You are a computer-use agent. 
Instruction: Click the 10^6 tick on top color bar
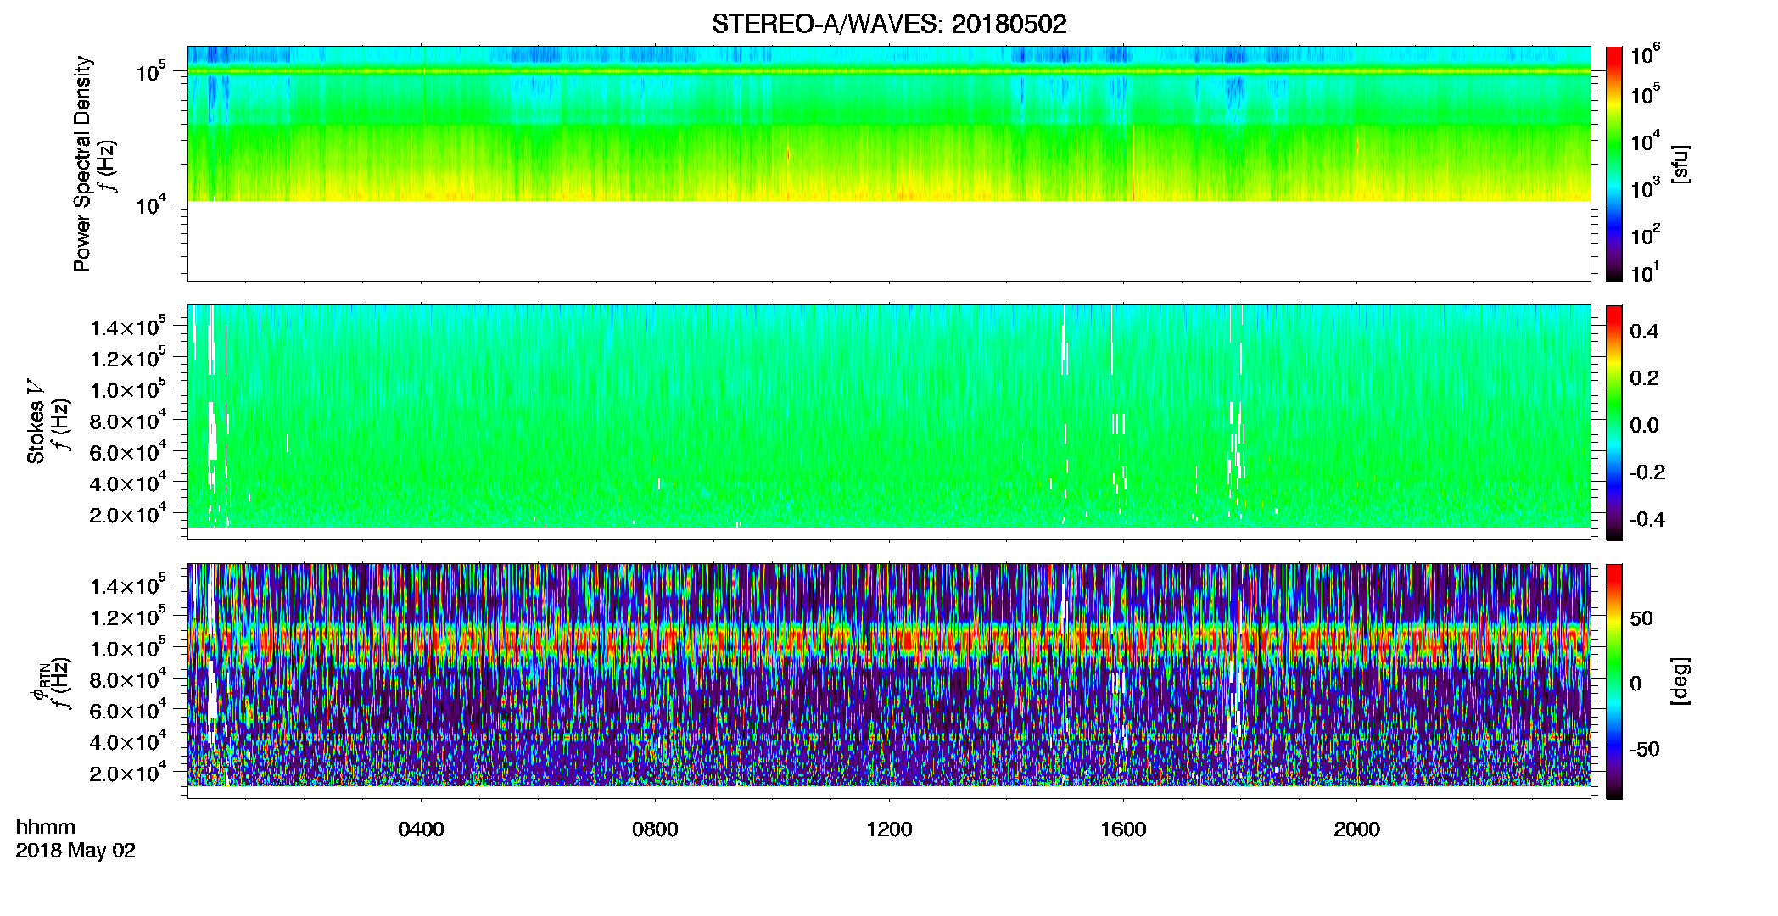(x=1645, y=56)
